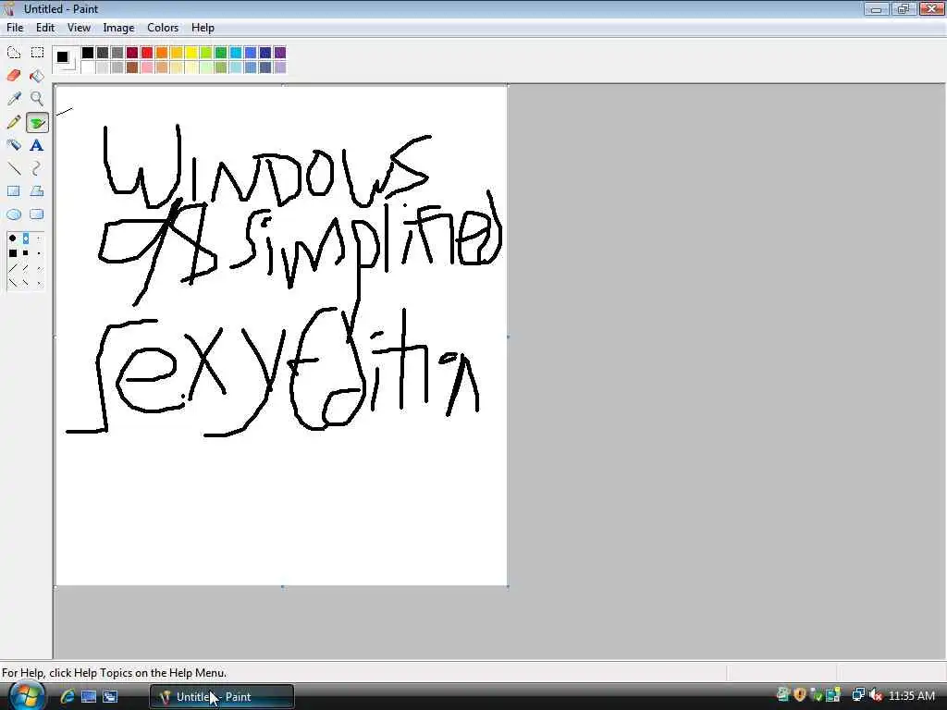Click Switch Between Windows quick launch icon

(110, 696)
